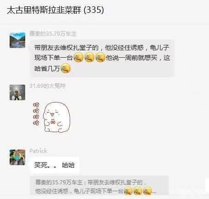209x199 pixels.
Task: Click Patrick's profile avatar
Action: tap(17, 157)
